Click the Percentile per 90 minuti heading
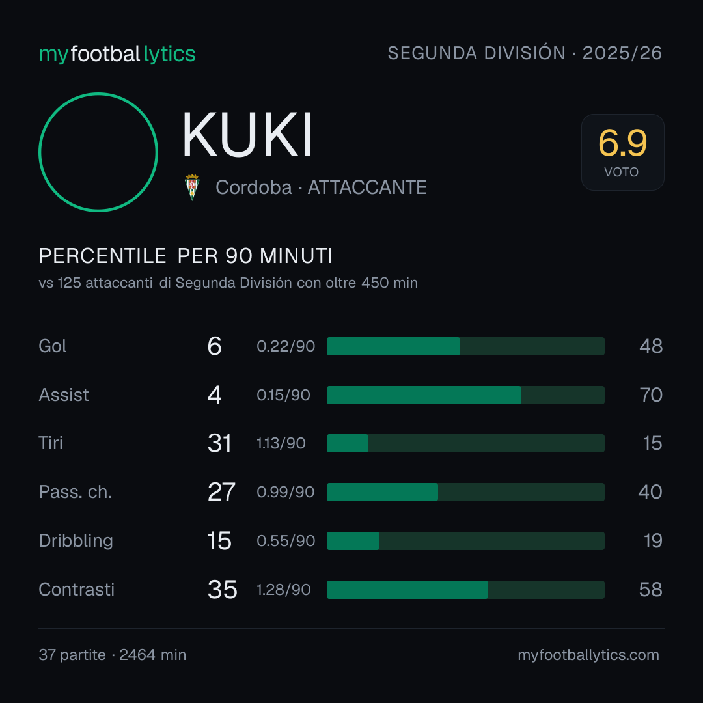703x703 pixels. 186,256
